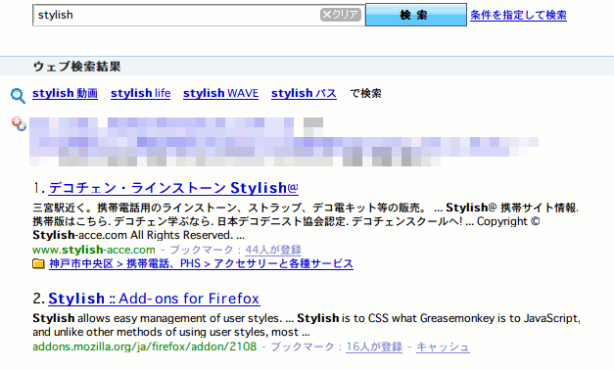Open 条件を指定して検索 advanced search link

518,15
